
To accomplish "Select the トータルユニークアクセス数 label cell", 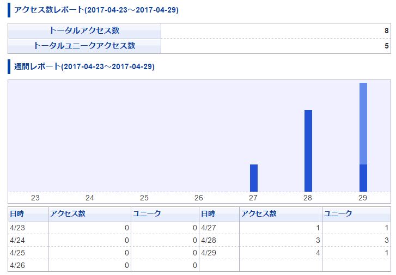I will (x=84, y=46).
